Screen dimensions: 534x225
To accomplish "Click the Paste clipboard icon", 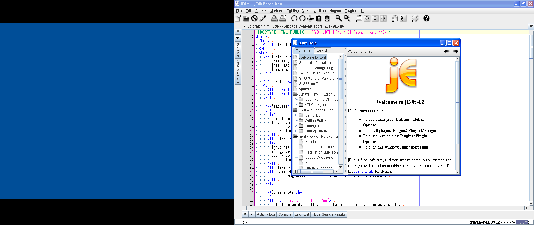I will coord(327,18).
